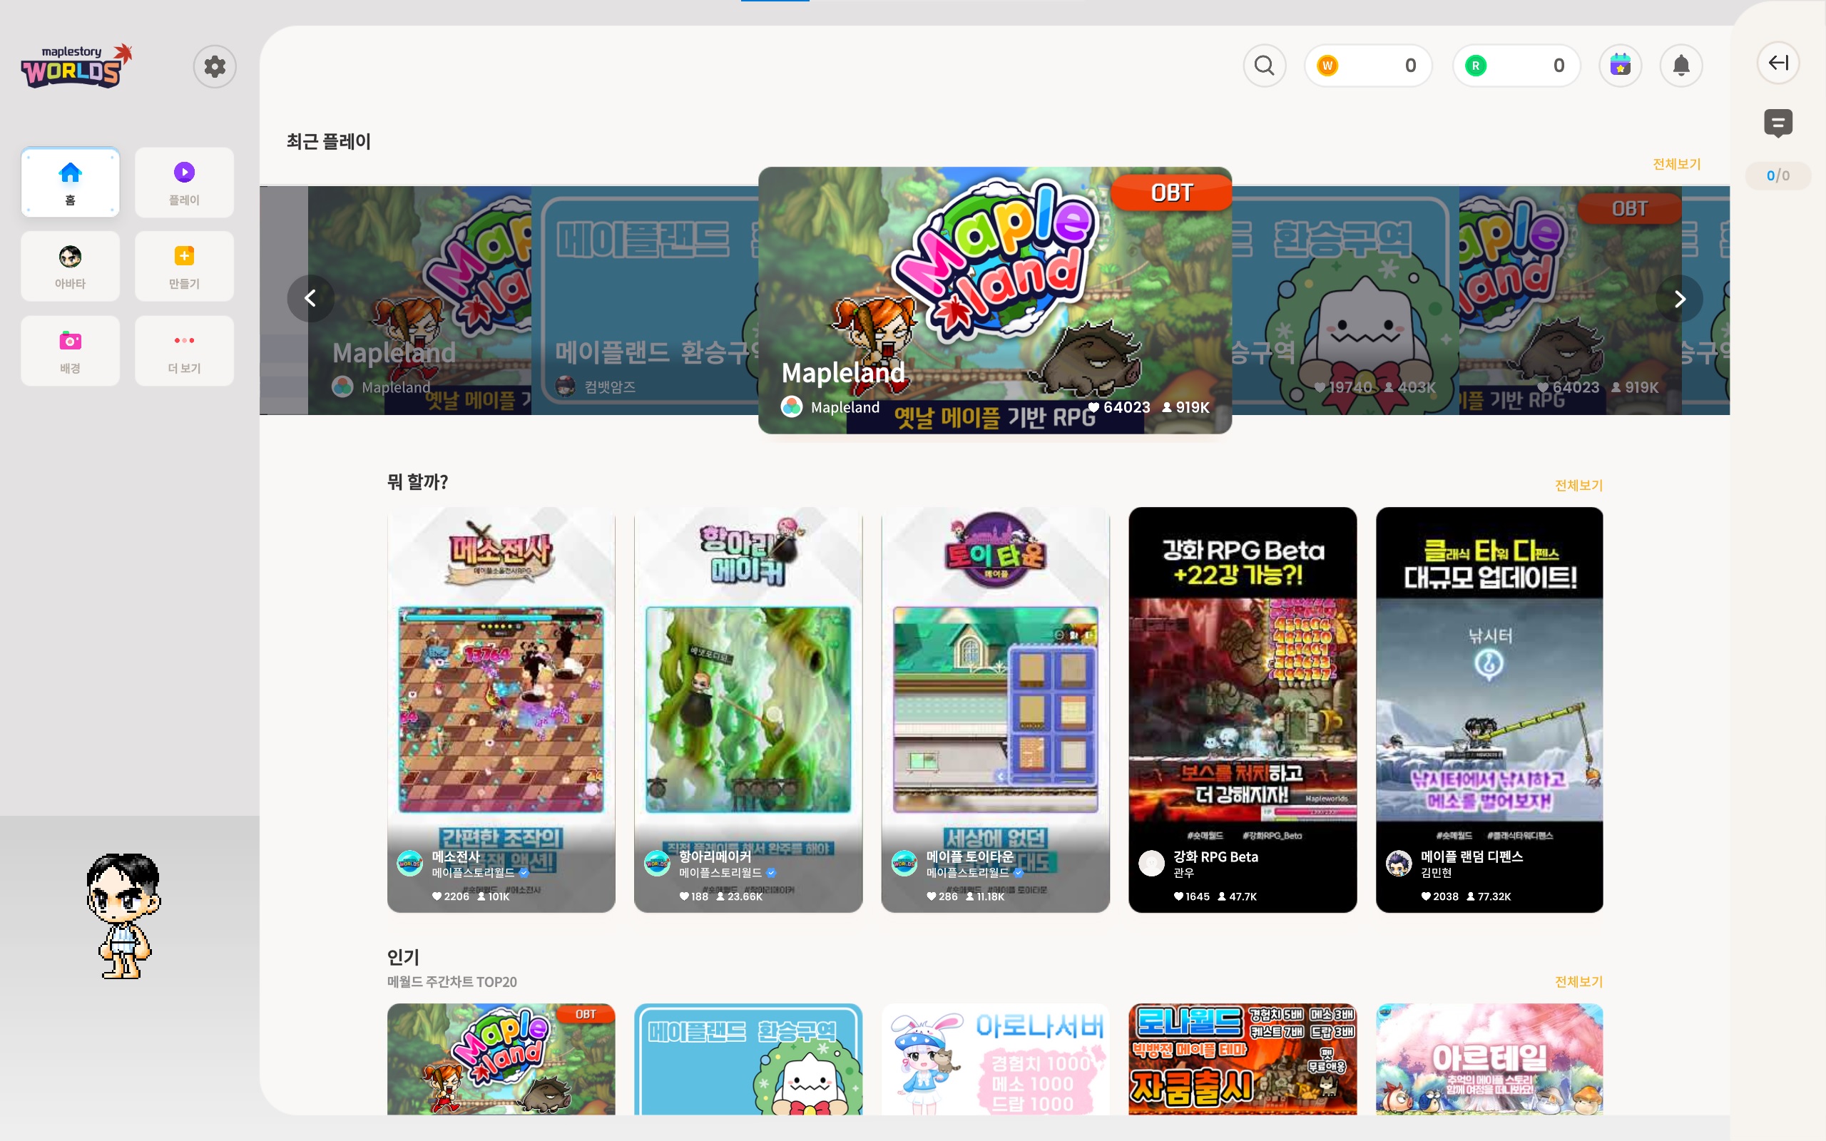Image resolution: width=1826 pixels, height=1141 pixels.
Task: Open the left dimmed 메이플랜드 환승구역 banner
Action: pyautogui.click(x=645, y=300)
